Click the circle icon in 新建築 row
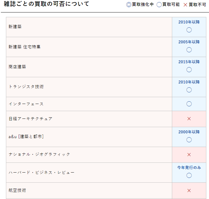Image resolution: width=209 pixels, height=199 pixels. click(189, 30)
